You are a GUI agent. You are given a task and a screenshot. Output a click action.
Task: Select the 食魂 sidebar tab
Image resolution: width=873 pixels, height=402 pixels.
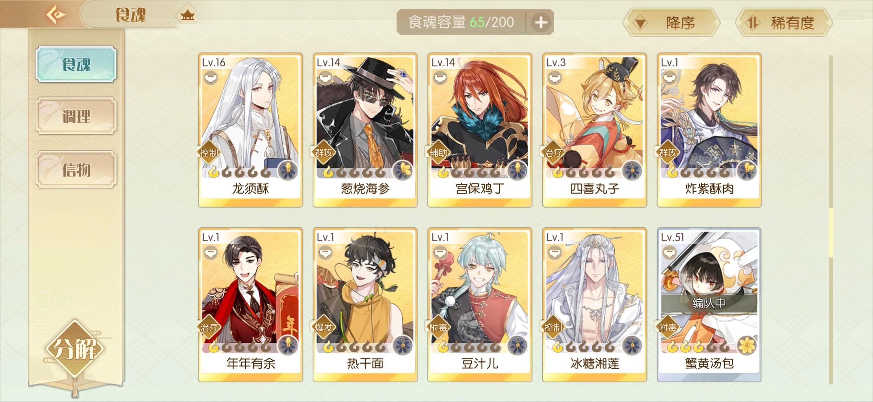point(76,64)
